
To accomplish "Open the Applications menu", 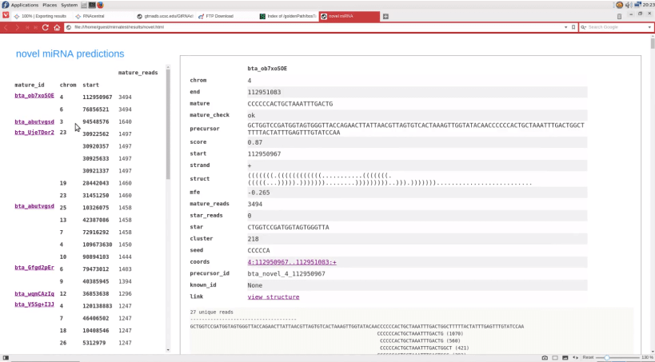I will [25, 5].
